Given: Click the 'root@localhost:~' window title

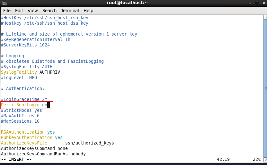Looking at the screenshot, I should pyautogui.click(x=127, y=3).
